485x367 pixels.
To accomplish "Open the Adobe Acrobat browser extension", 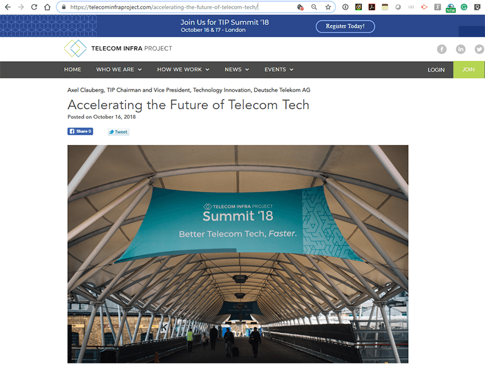I will point(372,7).
